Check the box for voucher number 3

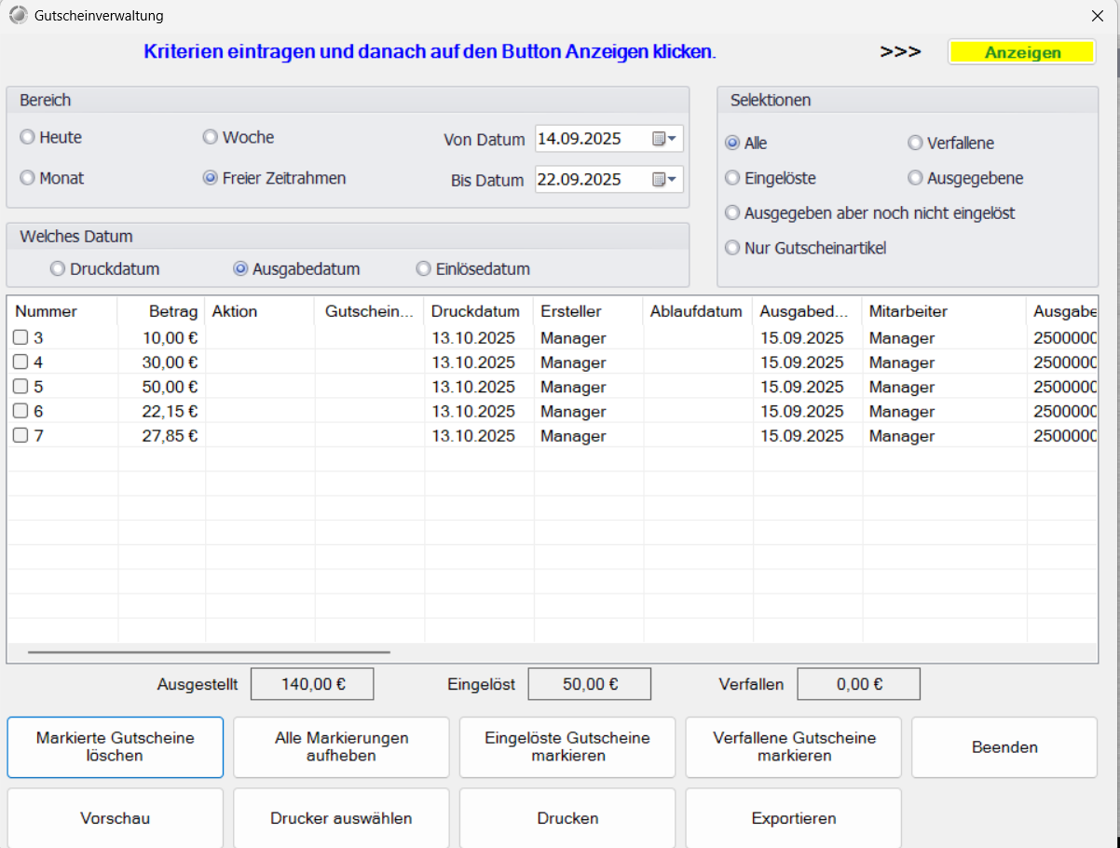[20, 337]
